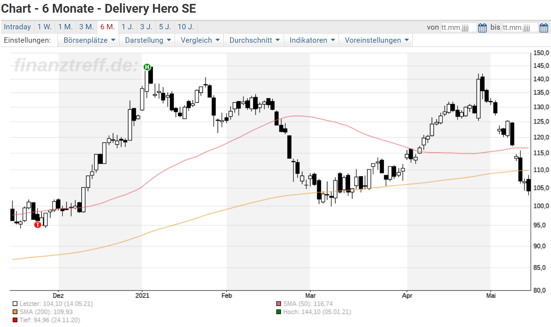Click the red Tief legend swatch
The height and width of the screenshot is (327, 551).
click(x=15, y=320)
